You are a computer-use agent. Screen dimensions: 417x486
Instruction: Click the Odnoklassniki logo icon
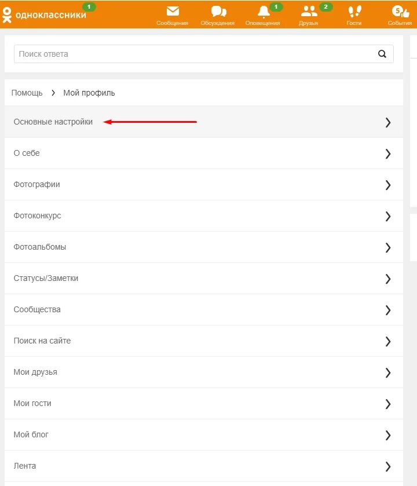7,14
